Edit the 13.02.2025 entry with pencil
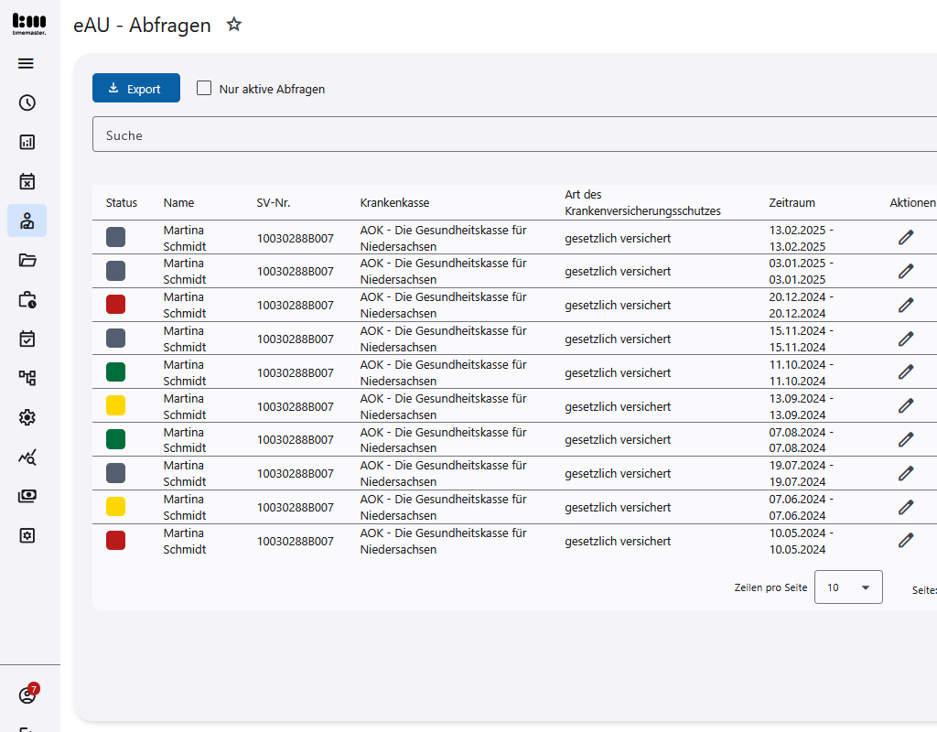The width and height of the screenshot is (937, 732). (906, 237)
